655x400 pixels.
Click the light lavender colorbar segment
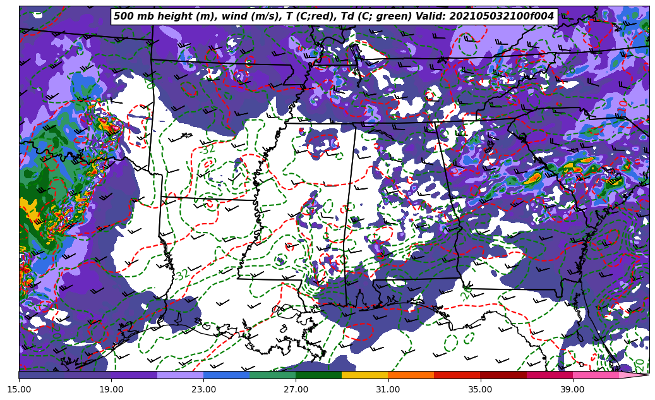coord(180,375)
